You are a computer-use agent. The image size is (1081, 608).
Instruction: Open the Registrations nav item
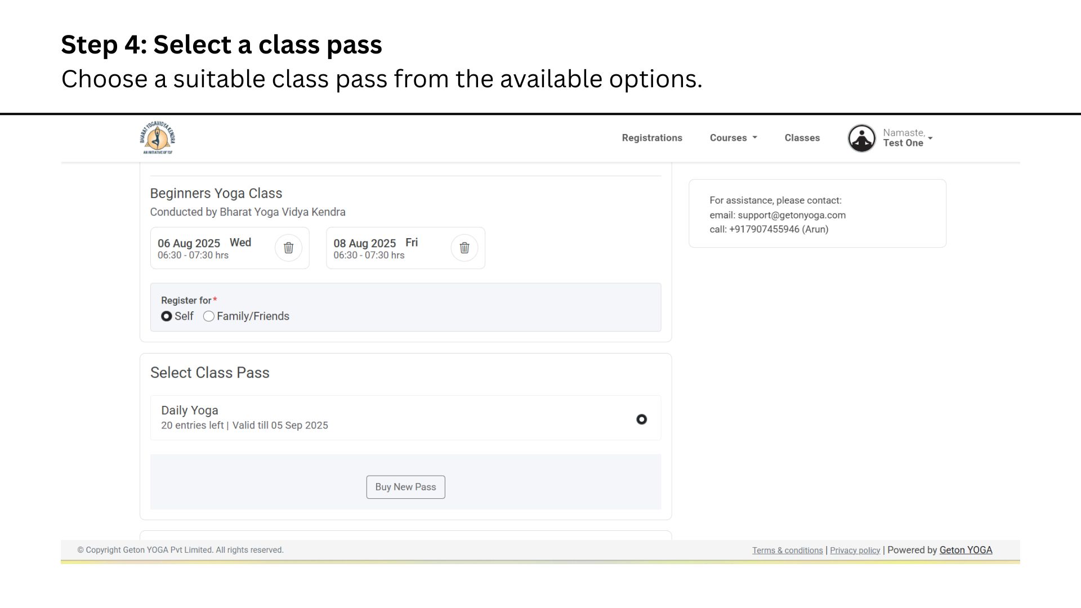pyautogui.click(x=652, y=138)
